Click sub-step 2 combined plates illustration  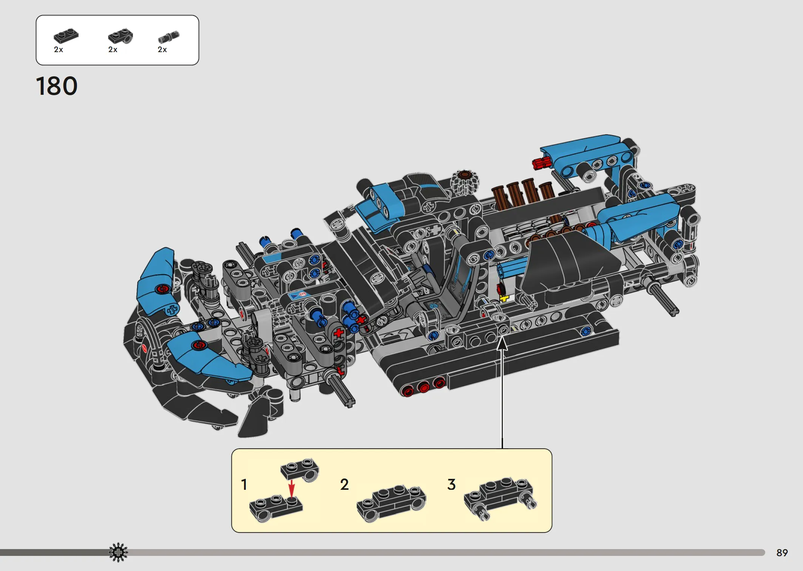tap(391, 503)
